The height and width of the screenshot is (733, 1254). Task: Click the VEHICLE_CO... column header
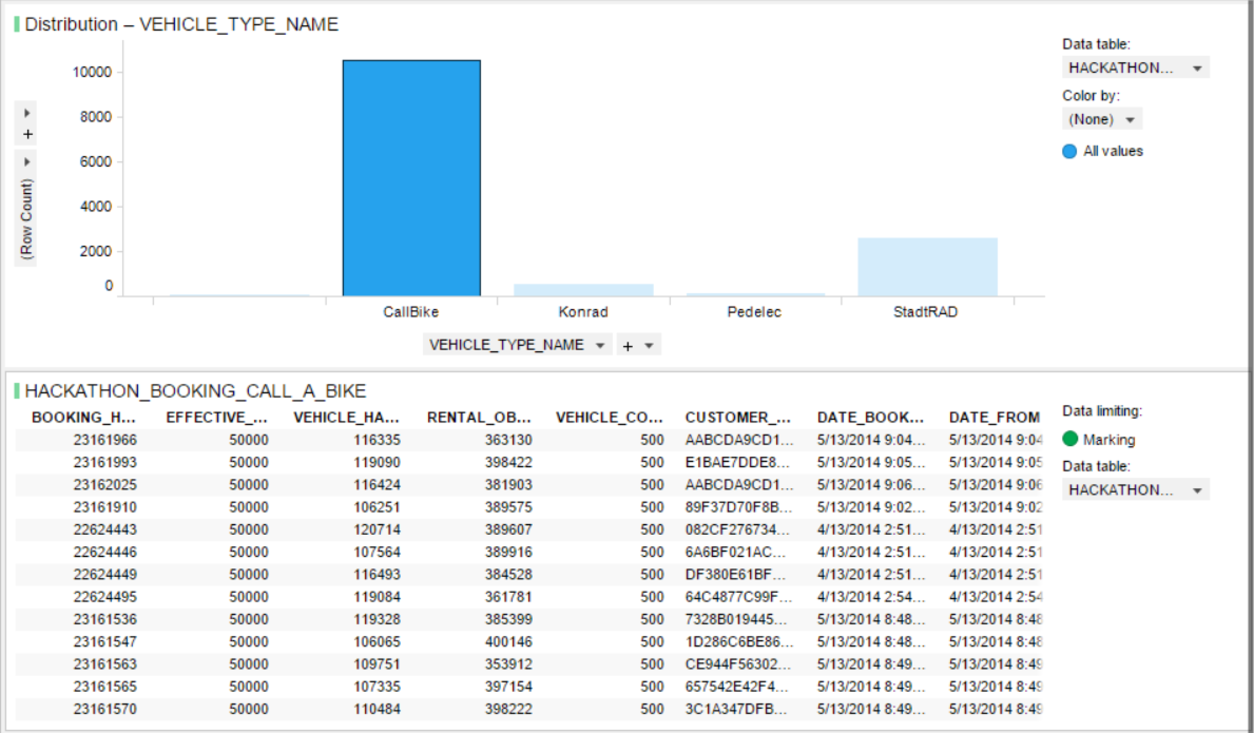coord(609,417)
